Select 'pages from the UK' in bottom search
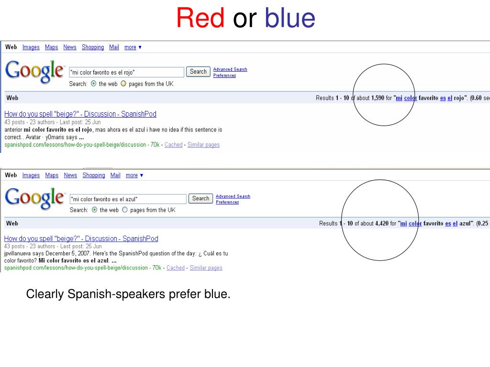The image size is (490, 367). click(x=125, y=210)
